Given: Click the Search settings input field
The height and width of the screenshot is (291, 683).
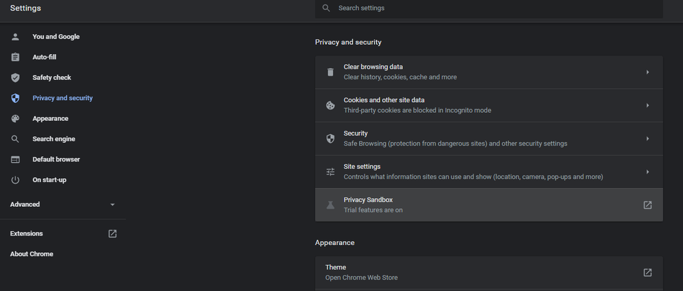Looking at the screenshot, I should pos(489,8).
